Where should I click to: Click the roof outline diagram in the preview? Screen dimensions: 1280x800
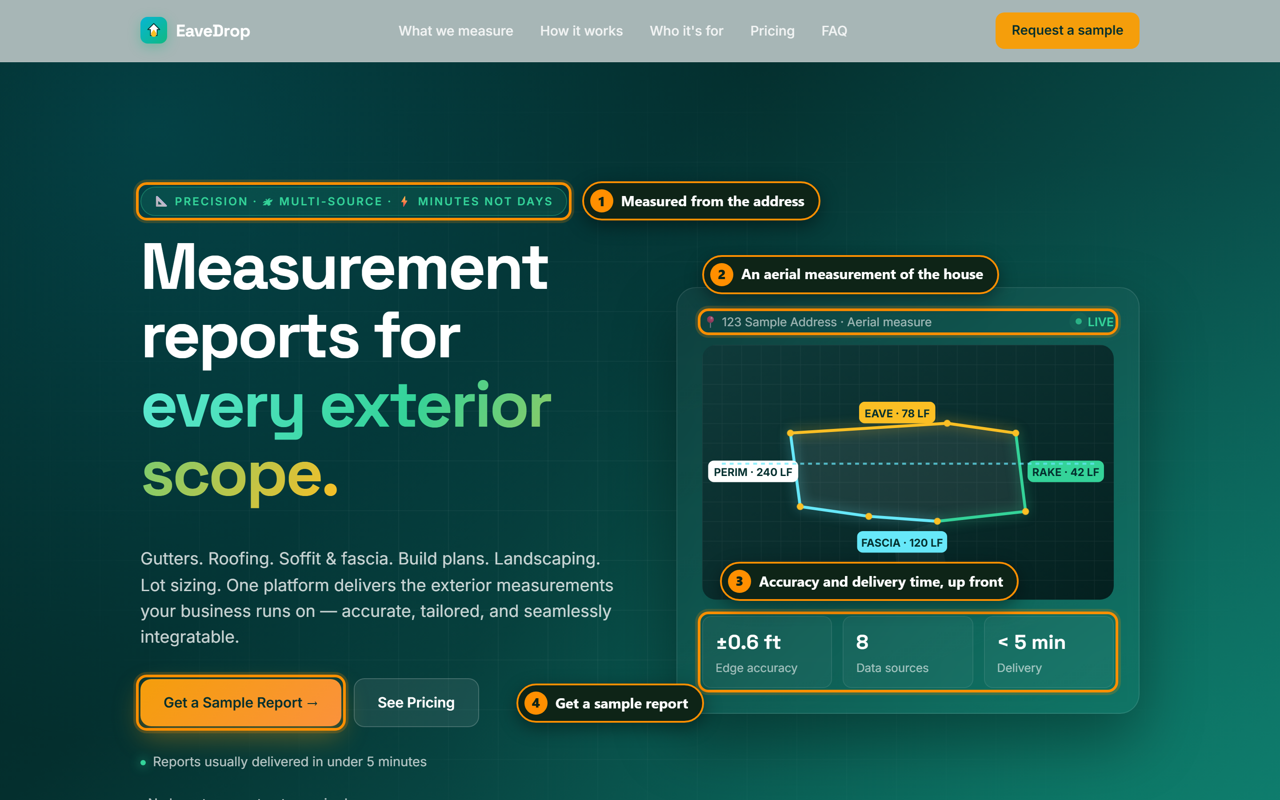tap(908, 472)
